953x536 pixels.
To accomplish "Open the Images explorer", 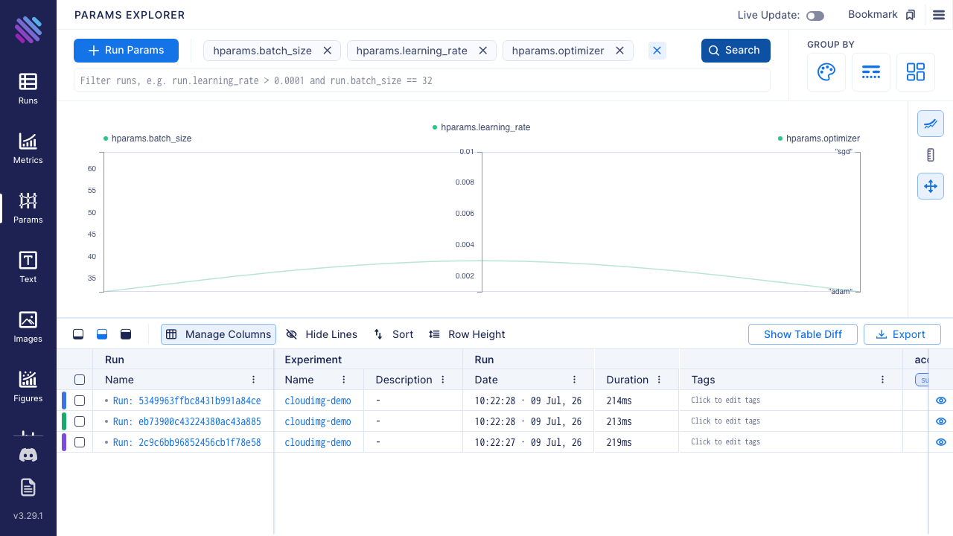I will click(28, 328).
